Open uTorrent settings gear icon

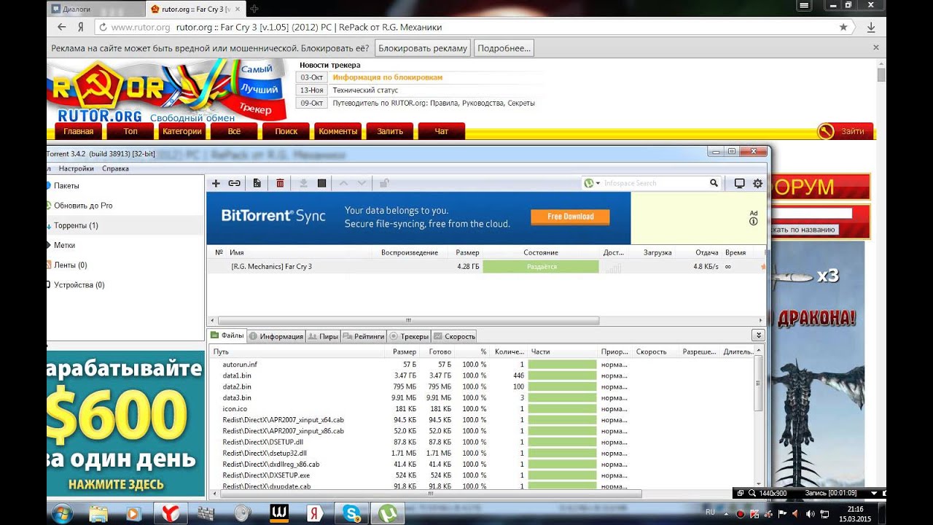[x=757, y=183]
